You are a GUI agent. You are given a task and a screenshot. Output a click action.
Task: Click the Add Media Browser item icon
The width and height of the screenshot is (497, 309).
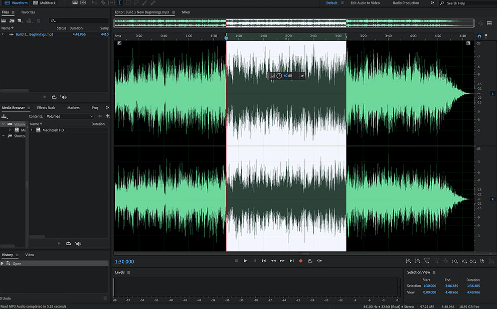(108, 116)
